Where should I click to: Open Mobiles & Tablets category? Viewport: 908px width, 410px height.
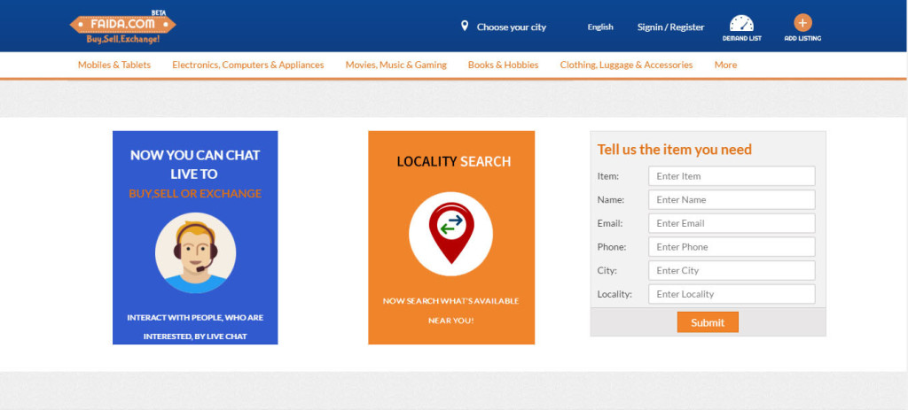(114, 65)
